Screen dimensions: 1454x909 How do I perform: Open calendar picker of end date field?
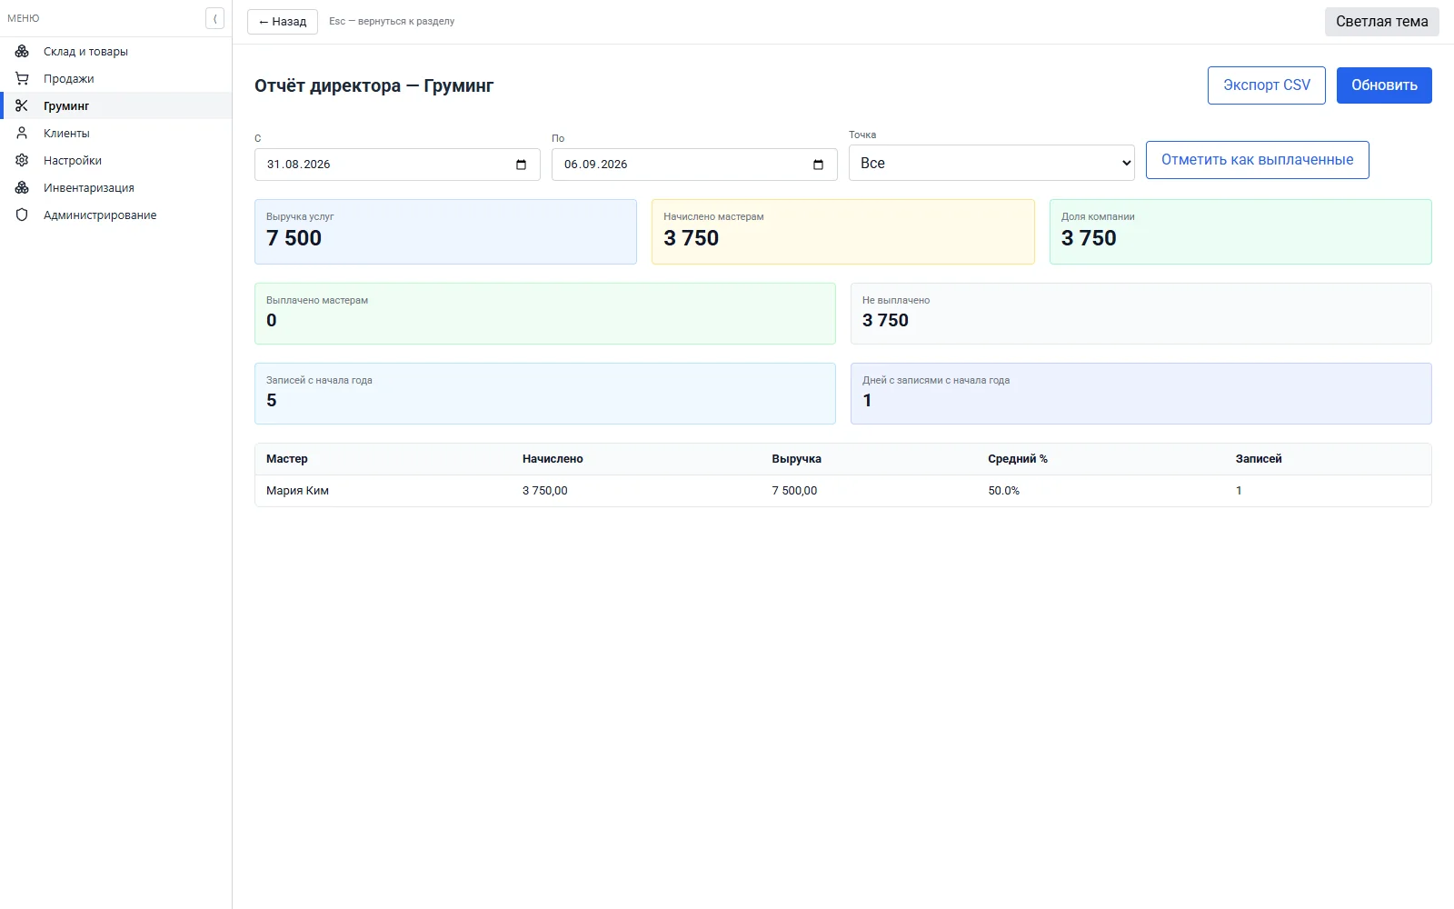[818, 165]
